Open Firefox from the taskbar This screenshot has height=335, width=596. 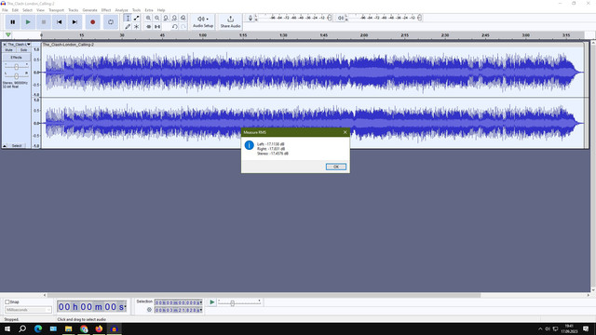tap(99, 328)
